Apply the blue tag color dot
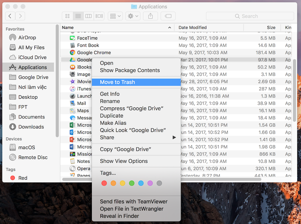This screenshot has height=224, width=301. 141,183
